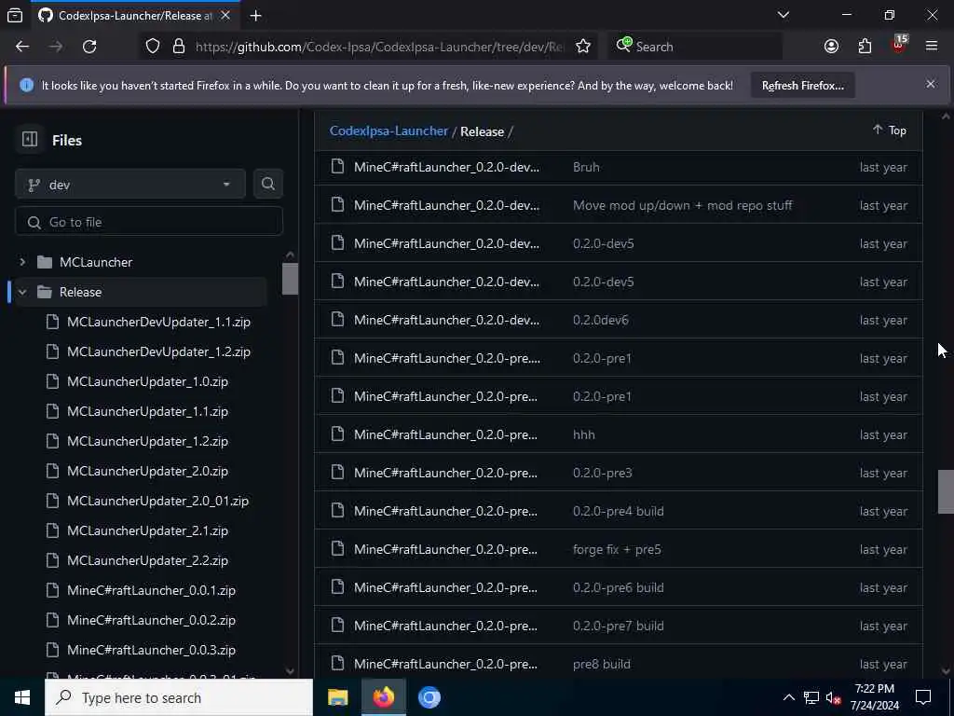View site security lock info

click(x=178, y=47)
